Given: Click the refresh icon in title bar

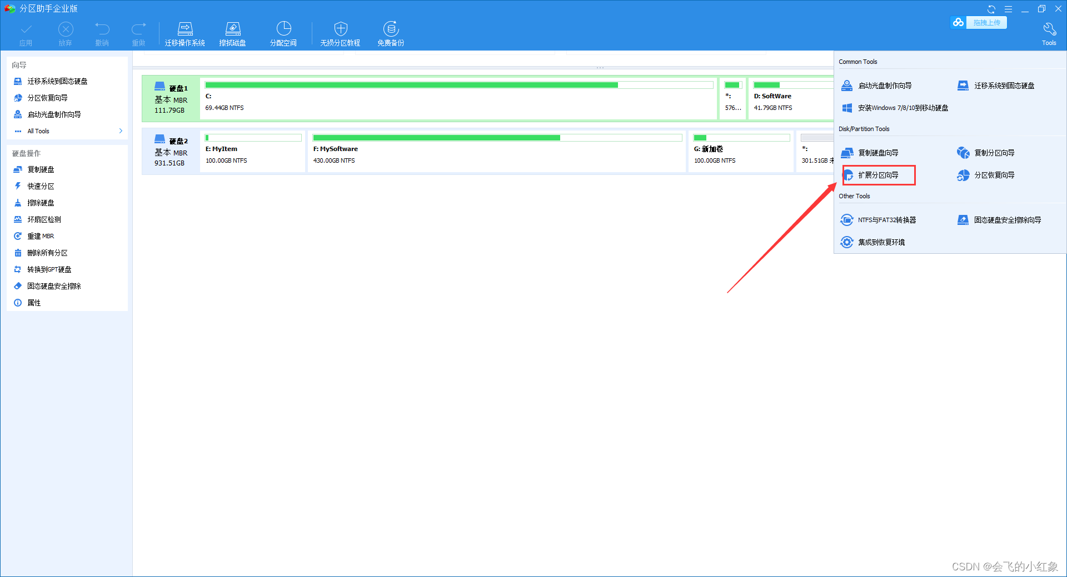Looking at the screenshot, I should click(x=991, y=9).
